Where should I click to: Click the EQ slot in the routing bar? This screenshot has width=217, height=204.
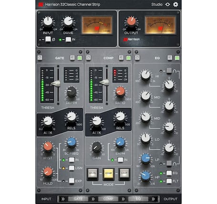click(x=138, y=199)
